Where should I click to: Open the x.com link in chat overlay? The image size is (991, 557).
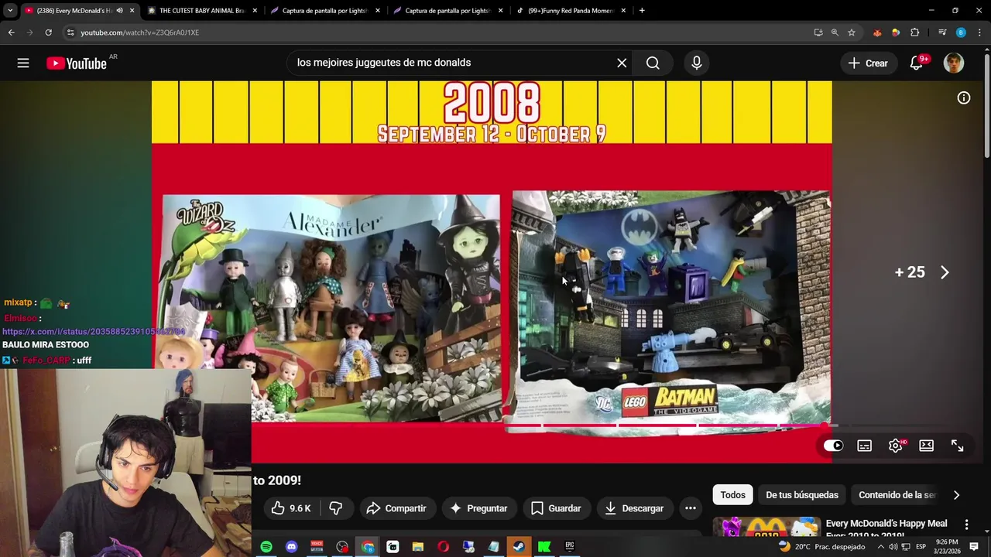click(x=94, y=332)
